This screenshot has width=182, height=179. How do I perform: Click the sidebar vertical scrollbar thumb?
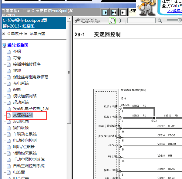[x=69, y=73]
